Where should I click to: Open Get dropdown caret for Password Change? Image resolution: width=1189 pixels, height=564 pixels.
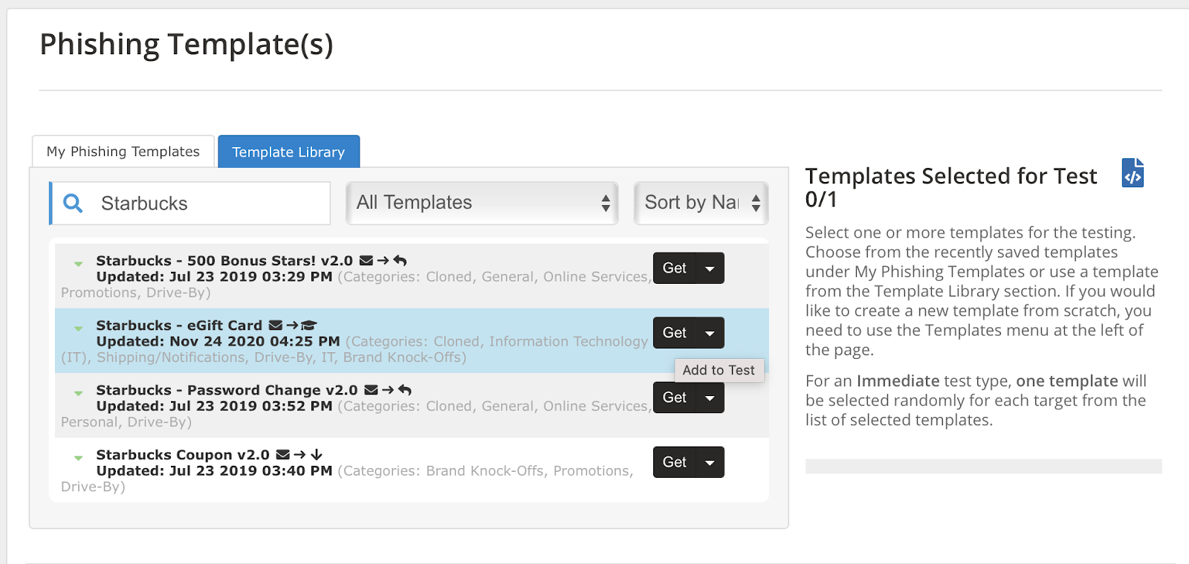(710, 398)
